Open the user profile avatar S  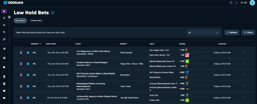[252, 3]
